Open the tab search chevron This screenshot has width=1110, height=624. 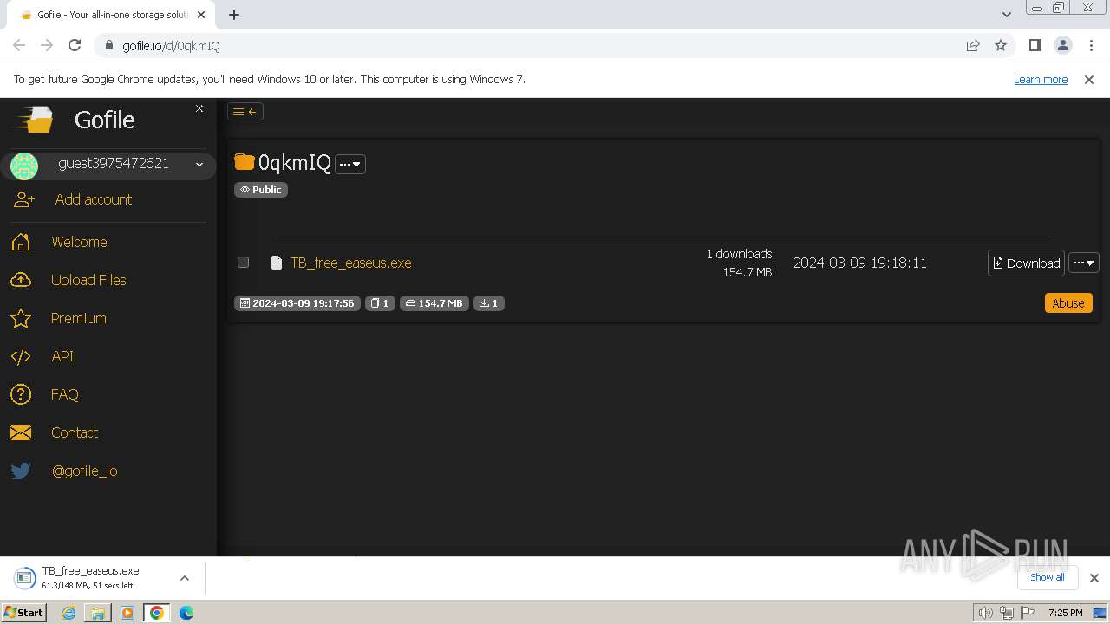1006,15
